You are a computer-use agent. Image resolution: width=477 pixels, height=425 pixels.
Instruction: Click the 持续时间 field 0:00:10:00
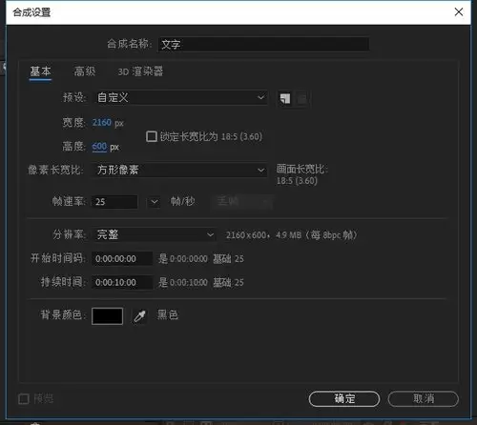coord(122,282)
